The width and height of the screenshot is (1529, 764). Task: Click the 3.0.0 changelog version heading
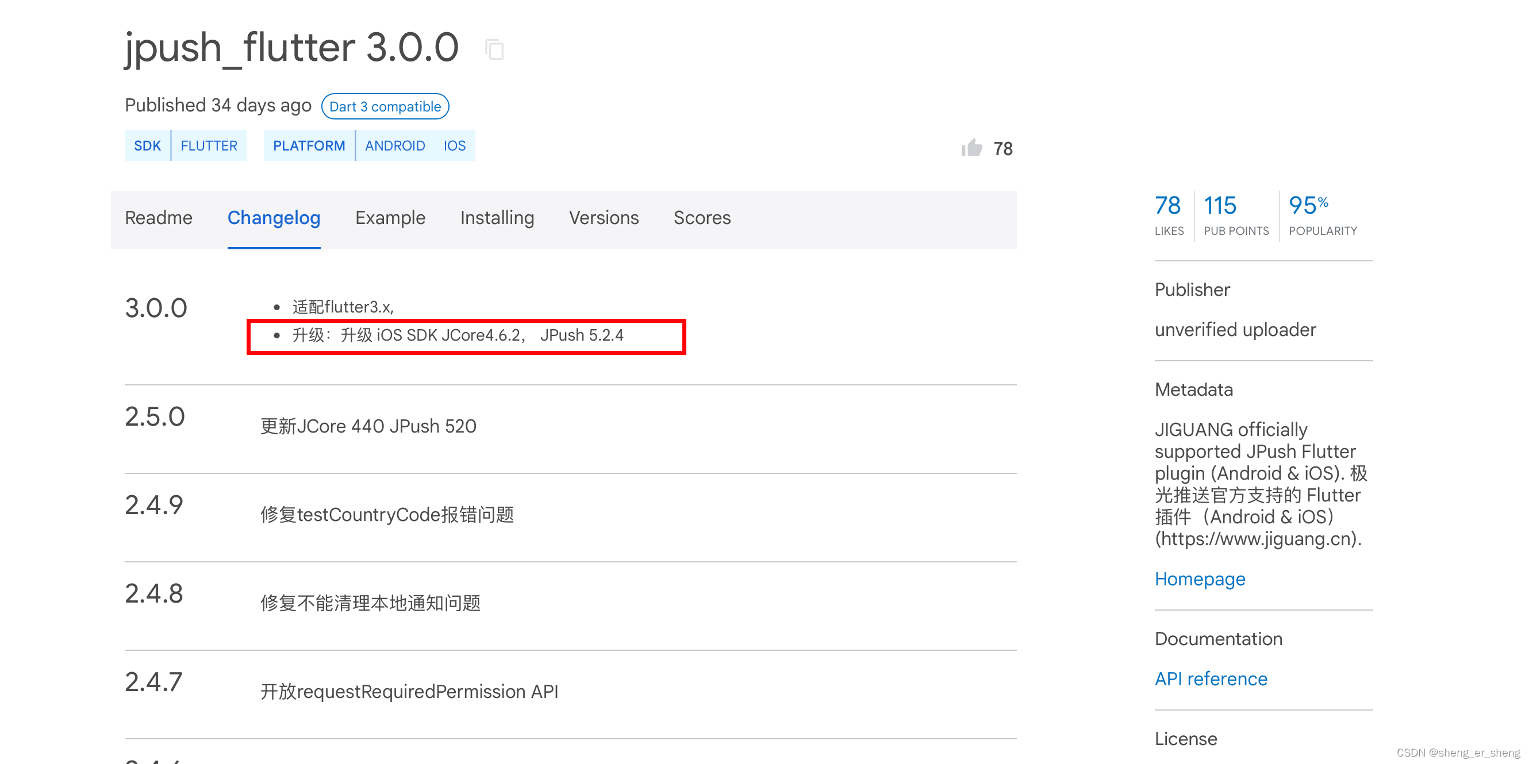tap(156, 308)
